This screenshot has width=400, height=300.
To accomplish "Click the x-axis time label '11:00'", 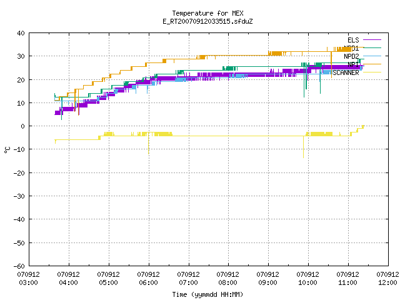I will click(347, 282).
